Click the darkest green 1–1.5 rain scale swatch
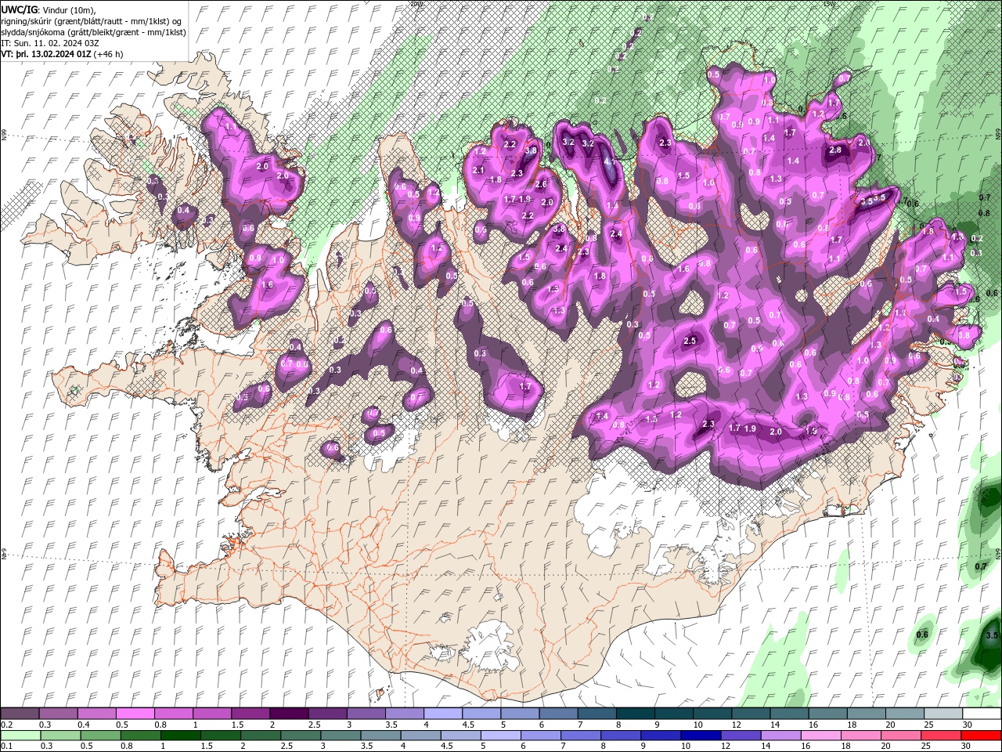The image size is (1002, 752). pos(181,735)
